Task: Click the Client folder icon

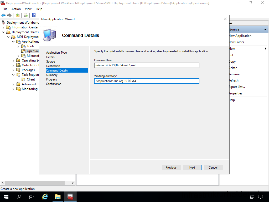Action: coord(23,79)
